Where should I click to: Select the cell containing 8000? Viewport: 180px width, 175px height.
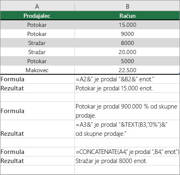pyautogui.click(x=127, y=43)
